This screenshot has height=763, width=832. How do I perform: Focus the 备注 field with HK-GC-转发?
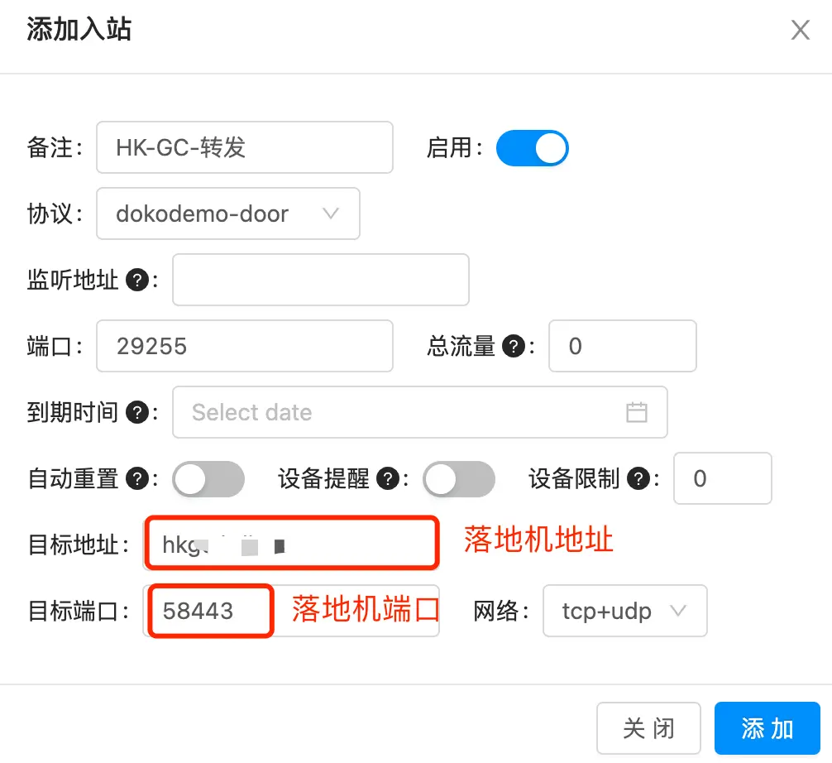coord(244,148)
